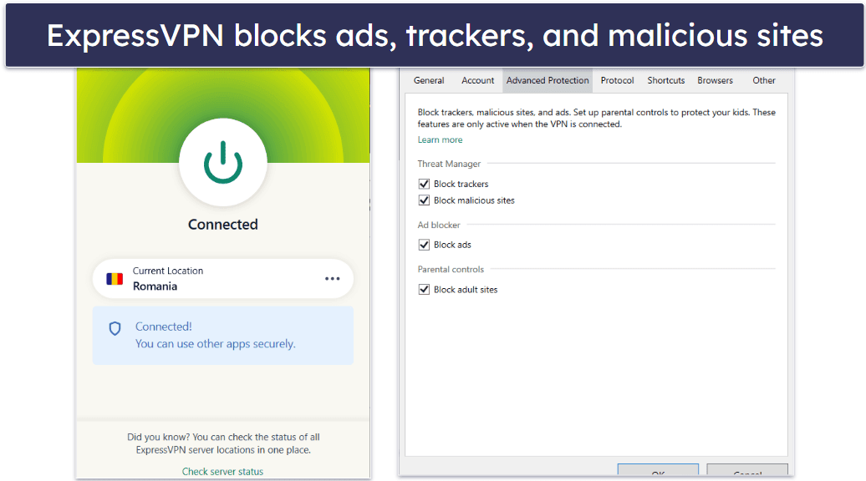
Task: Follow the Learn more link
Action: tap(441, 139)
